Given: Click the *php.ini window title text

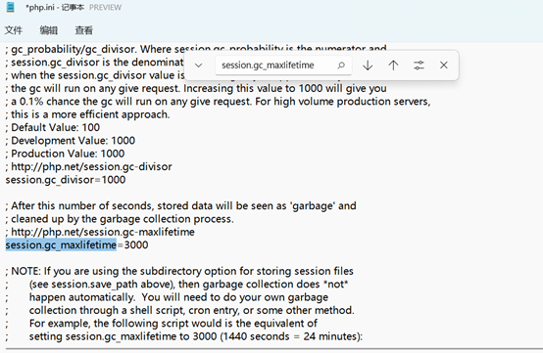Looking at the screenshot, I should coord(40,7).
